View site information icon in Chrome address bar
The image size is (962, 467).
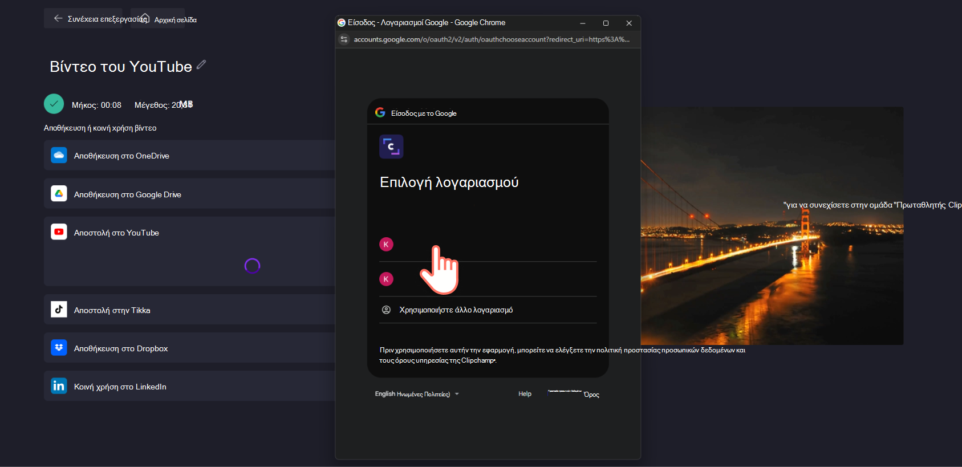point(344,39)
